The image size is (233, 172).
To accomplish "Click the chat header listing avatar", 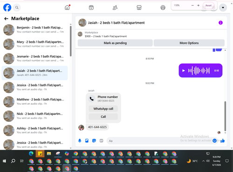I will 82,23.
